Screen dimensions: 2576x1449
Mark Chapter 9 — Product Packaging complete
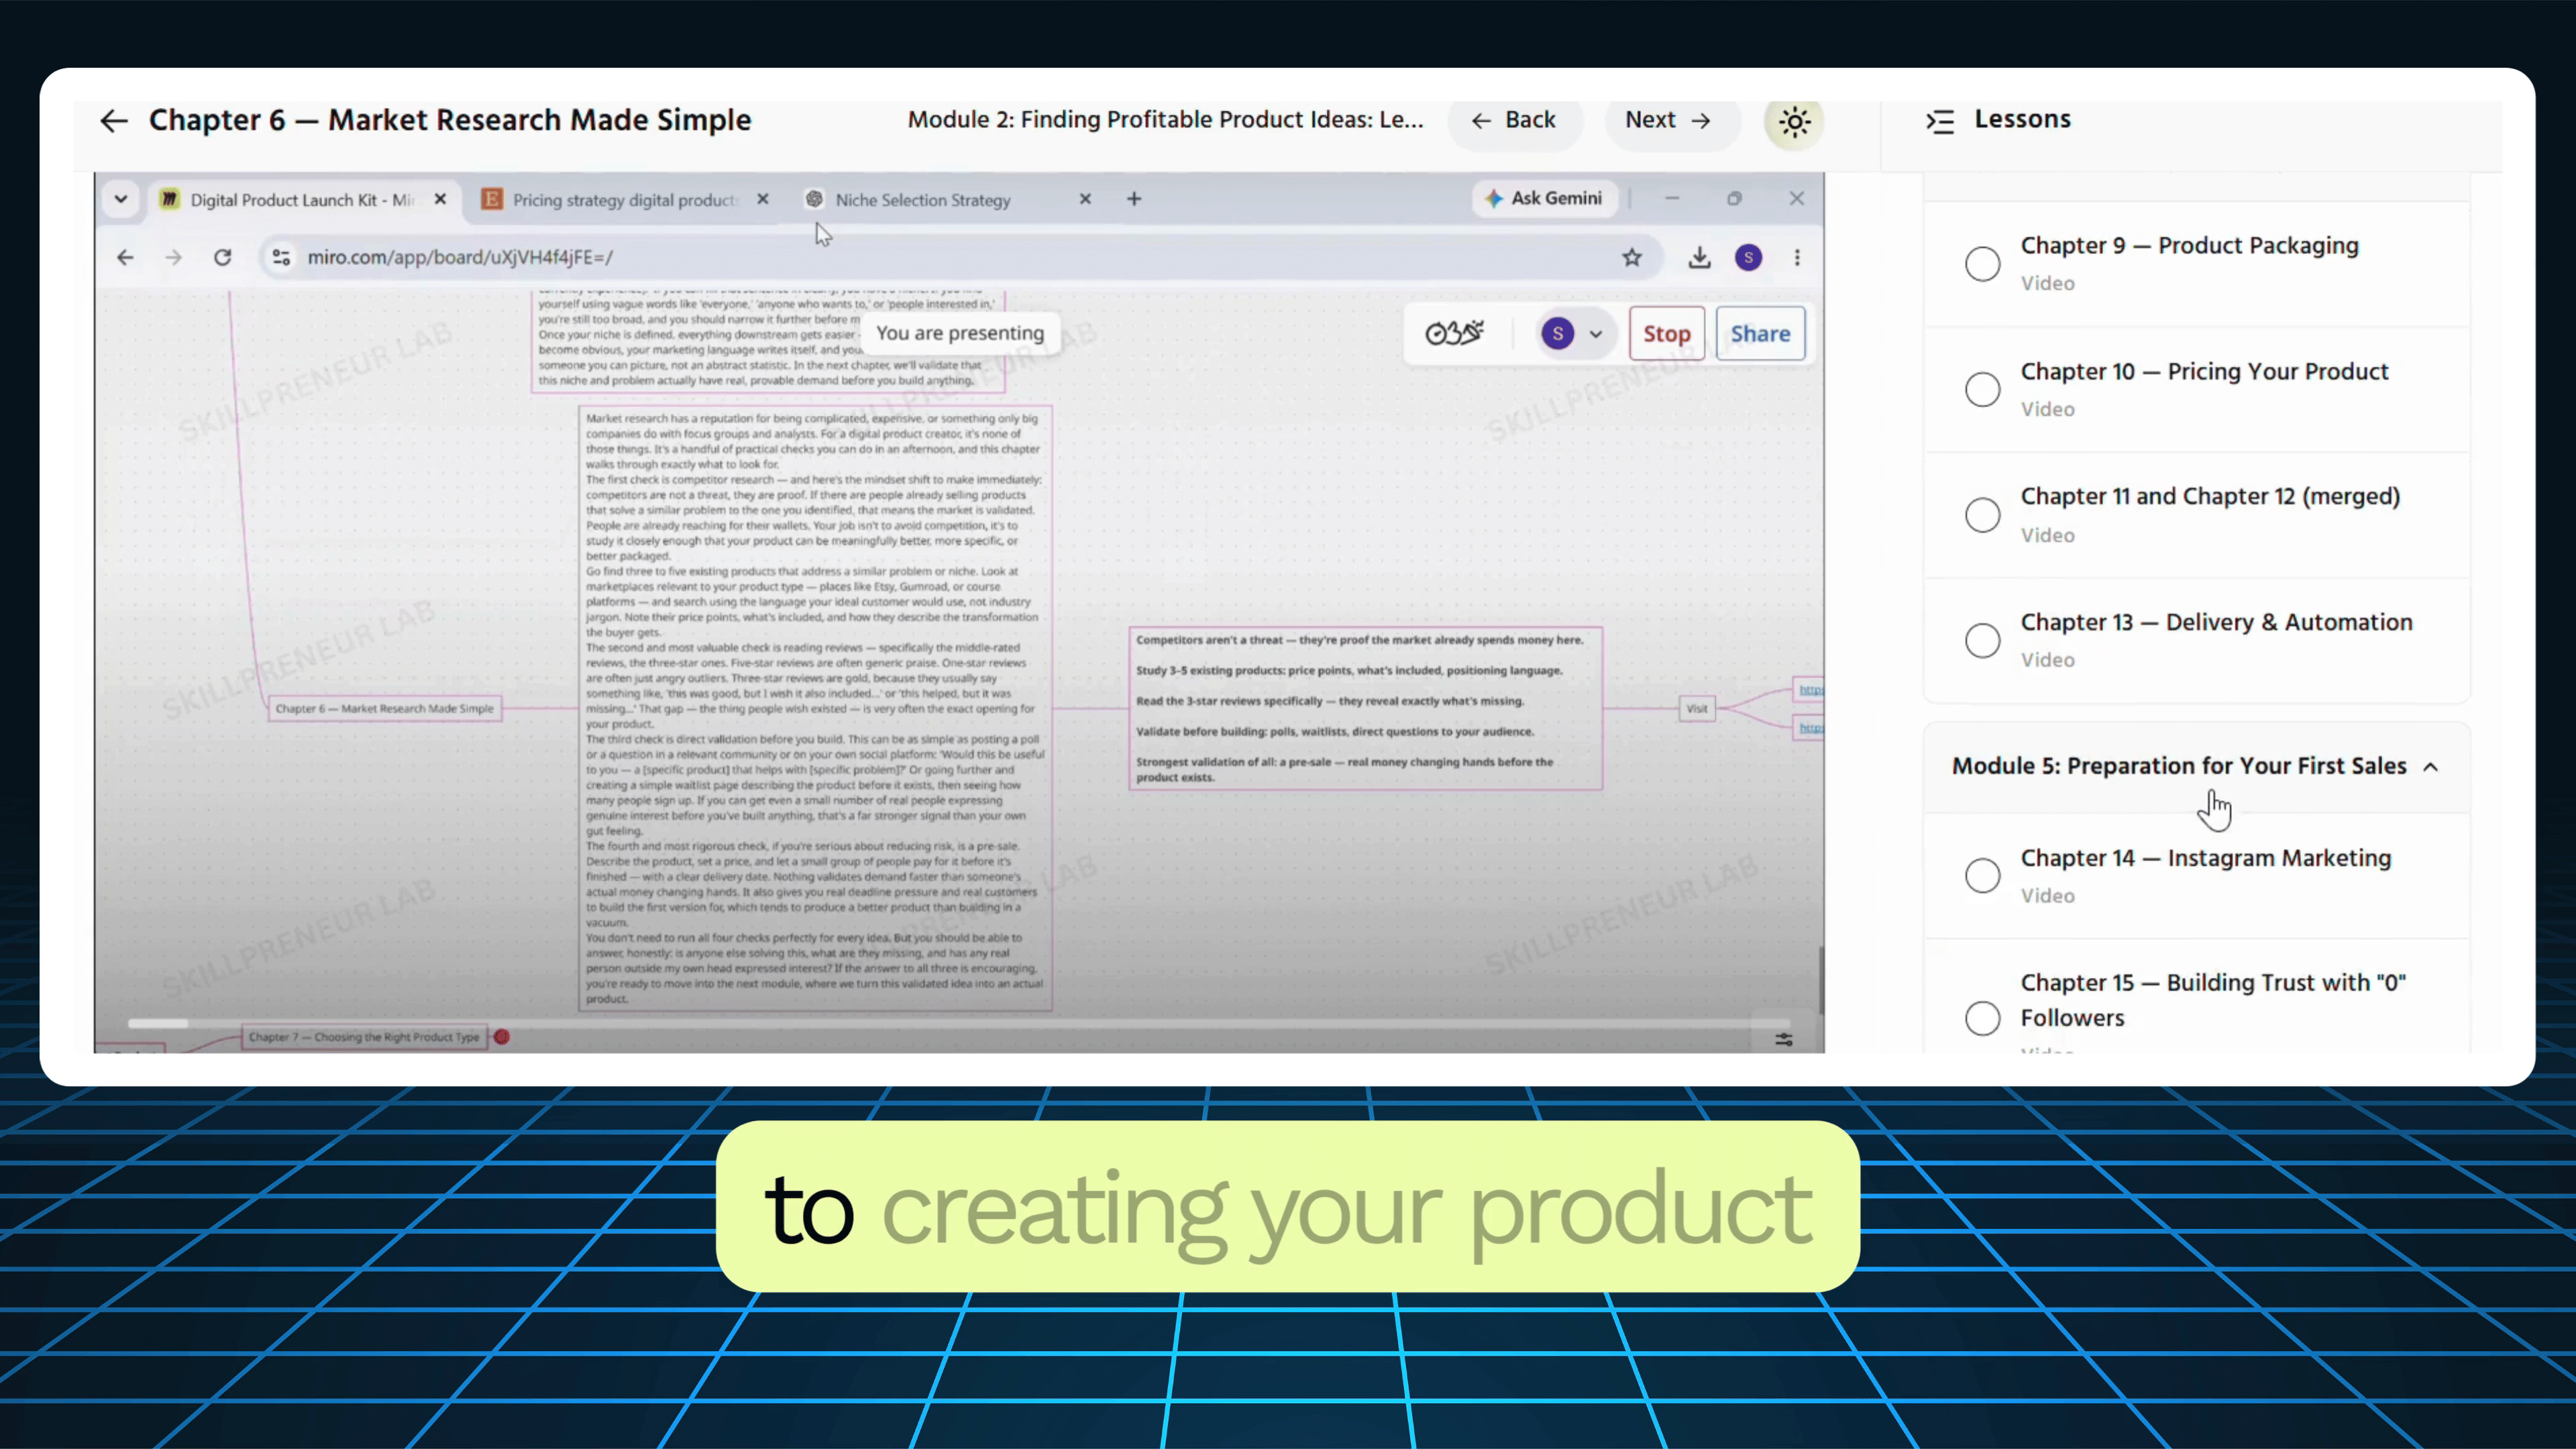(x=1982, y=264)
